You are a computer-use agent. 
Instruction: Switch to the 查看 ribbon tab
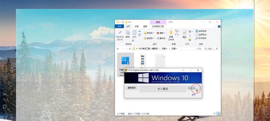(145, 26)
